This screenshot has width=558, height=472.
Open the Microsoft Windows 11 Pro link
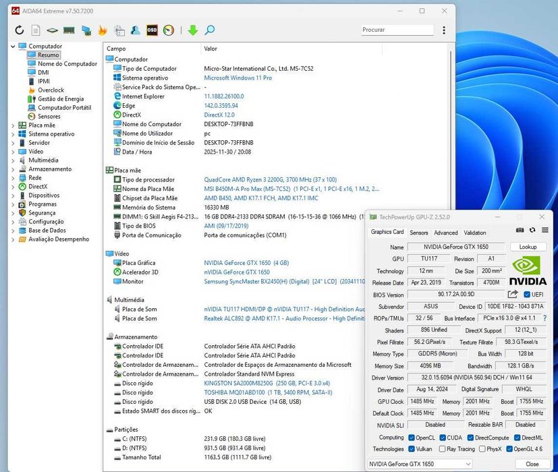[x=238, y=78]
